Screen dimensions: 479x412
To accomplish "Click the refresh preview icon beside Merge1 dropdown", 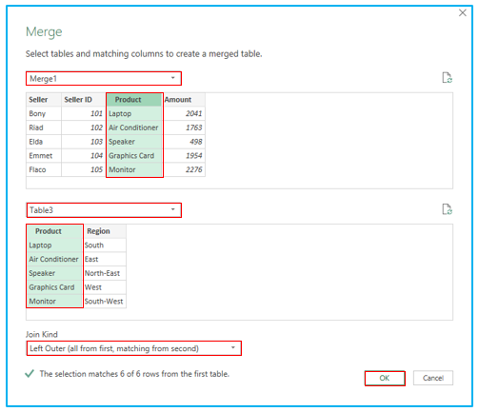I will pyautogui.click(x=447, y=78).
